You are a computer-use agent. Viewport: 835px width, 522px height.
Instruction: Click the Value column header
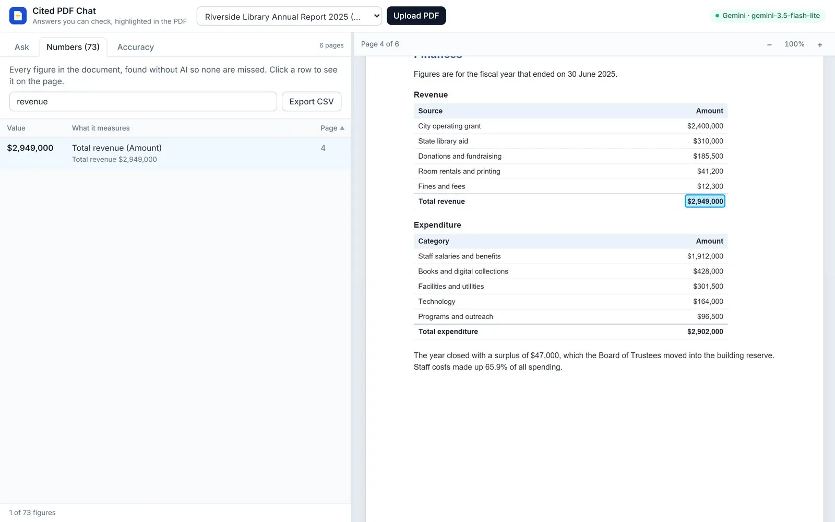point(16,128)
